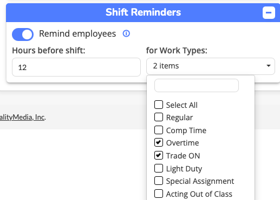Check the Comp Time option
The width and height of the screenshot is (280, 200).
(x=159, y=130)
